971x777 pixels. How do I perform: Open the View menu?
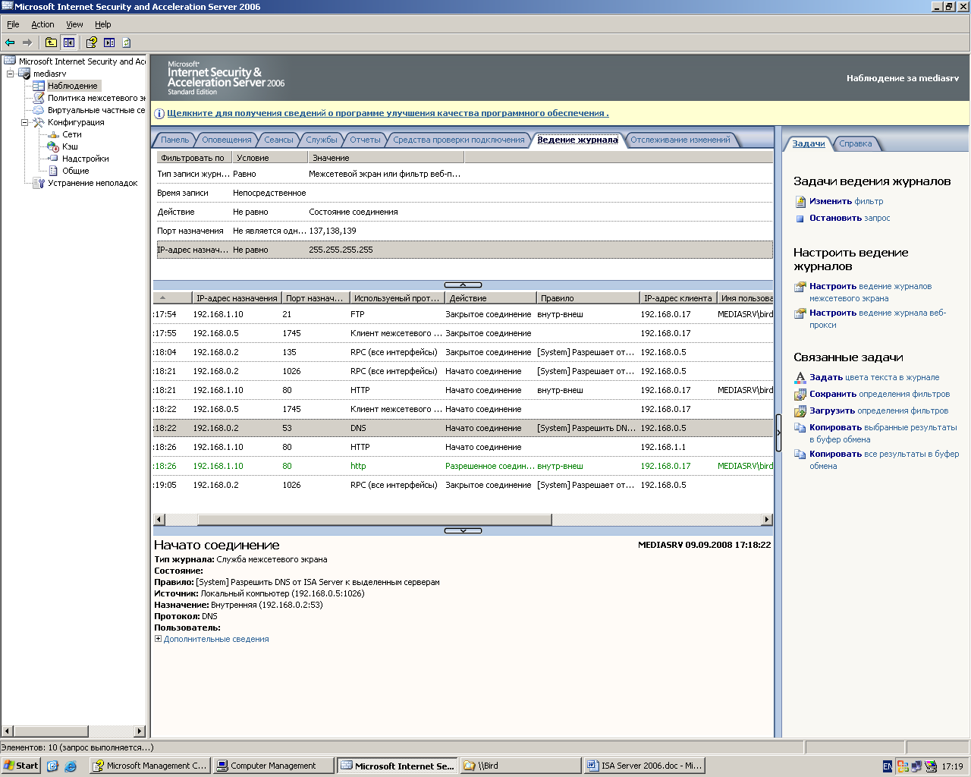[x=74, y=24]
